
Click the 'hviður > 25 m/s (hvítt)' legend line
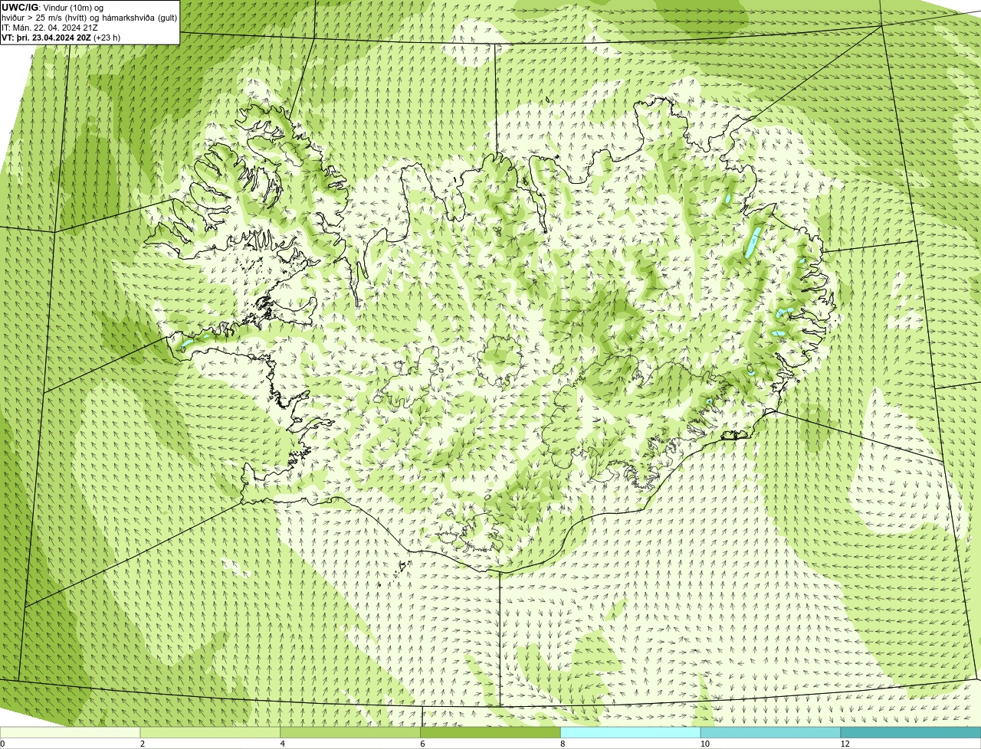90,18
